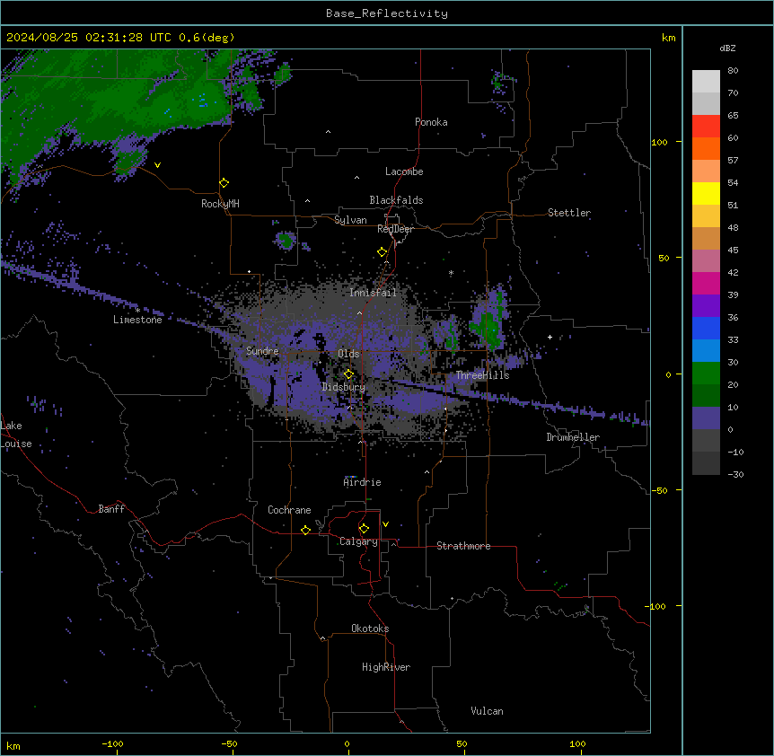Click the dBZ legend heading

pos(727,48)
